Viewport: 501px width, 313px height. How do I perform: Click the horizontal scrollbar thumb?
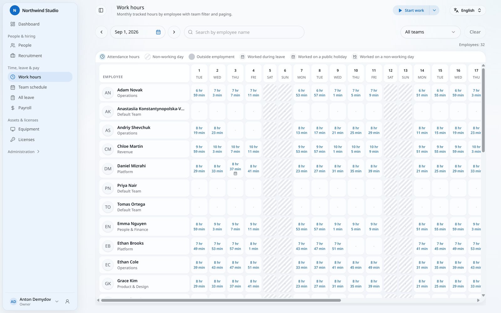coord(221,300)
